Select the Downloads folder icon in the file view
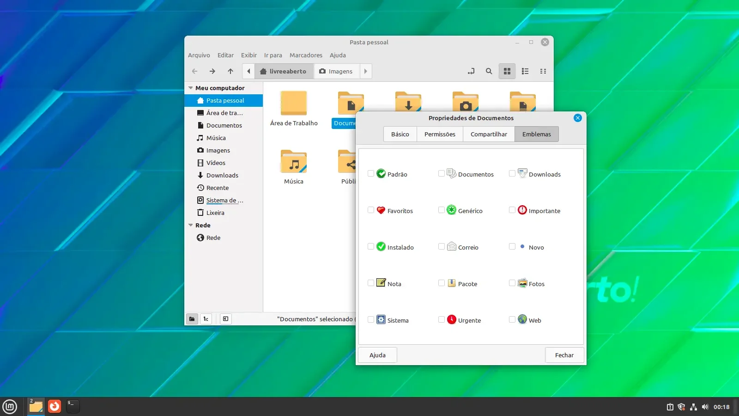The height and width of the screenshot is (416, 739). coord(408,102)
